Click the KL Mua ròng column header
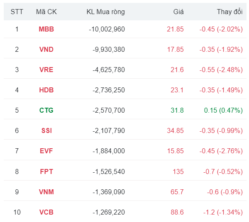This screenshot has height=222, width=249. coord(105,12)
